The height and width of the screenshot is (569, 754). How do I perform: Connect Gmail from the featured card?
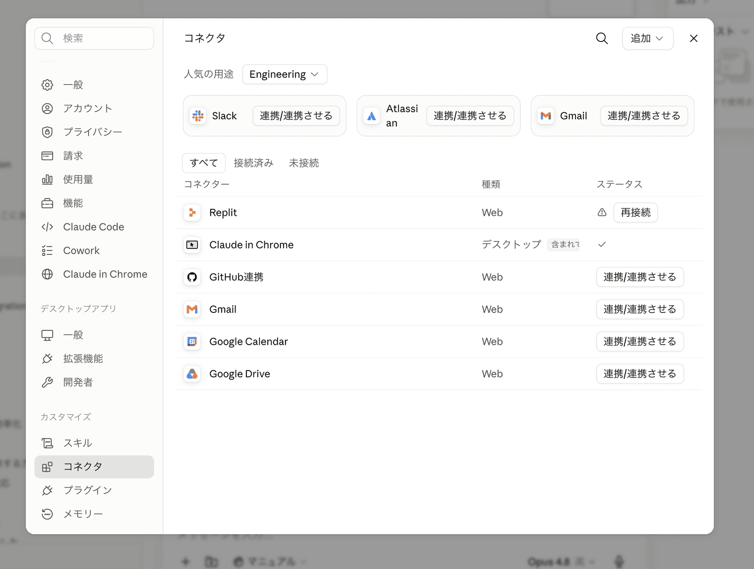[x=644, y=115]
